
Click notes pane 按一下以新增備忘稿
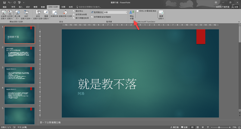50,122
